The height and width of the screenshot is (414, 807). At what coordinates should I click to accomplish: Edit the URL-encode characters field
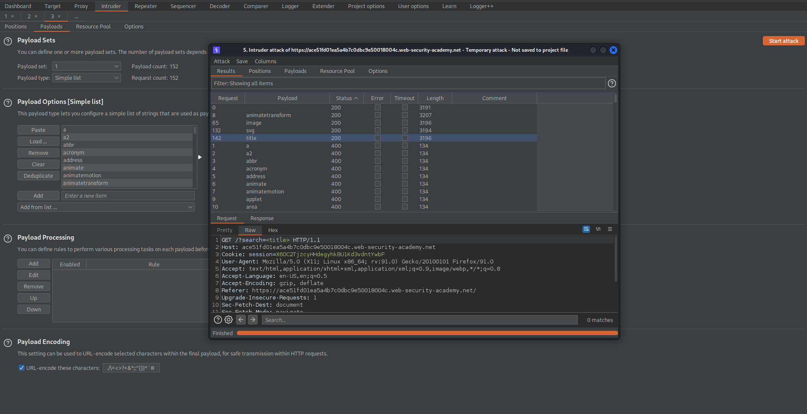[x=131, y=368]
